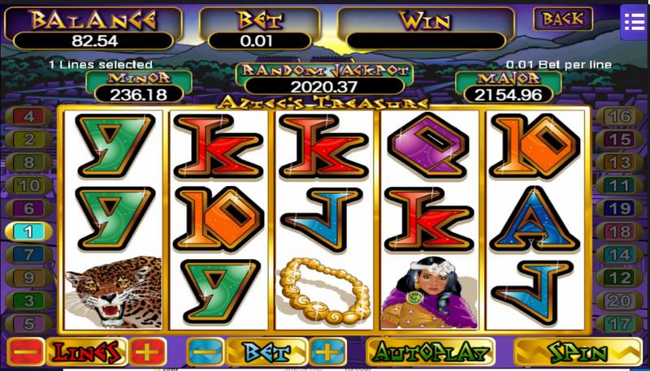Image resolution: width=650 pixels, height=371 pixels.
Task: Click the jaguar symbol on reel one
Action: point(114,292)
